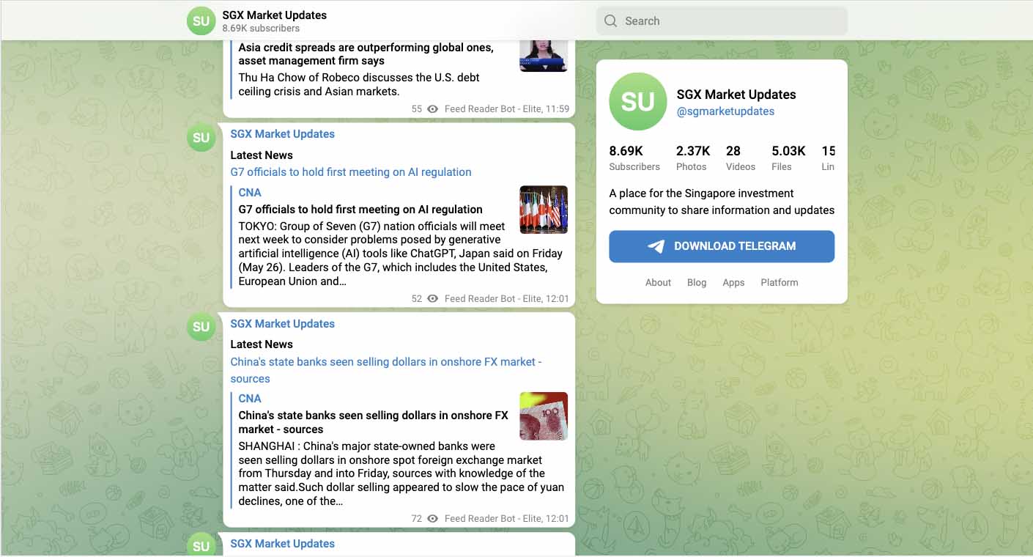The height and width of the screenshot is (557, 1033).
Task: Open the 28 Videos count
Action: pos(740,158)
